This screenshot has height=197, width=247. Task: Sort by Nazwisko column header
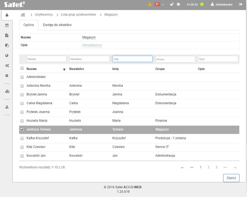tap(76, 69)
